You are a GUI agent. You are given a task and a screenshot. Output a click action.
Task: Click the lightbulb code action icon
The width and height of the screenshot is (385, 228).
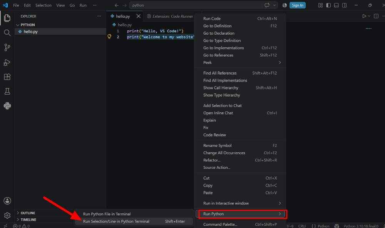coord(109,37)
